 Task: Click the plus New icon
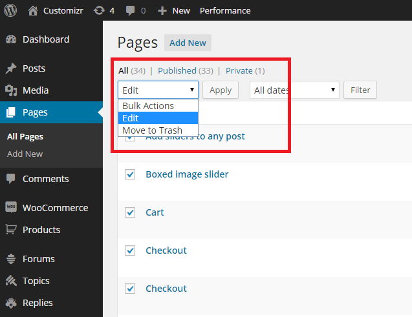pyautogui.click(x=162, y=11)
